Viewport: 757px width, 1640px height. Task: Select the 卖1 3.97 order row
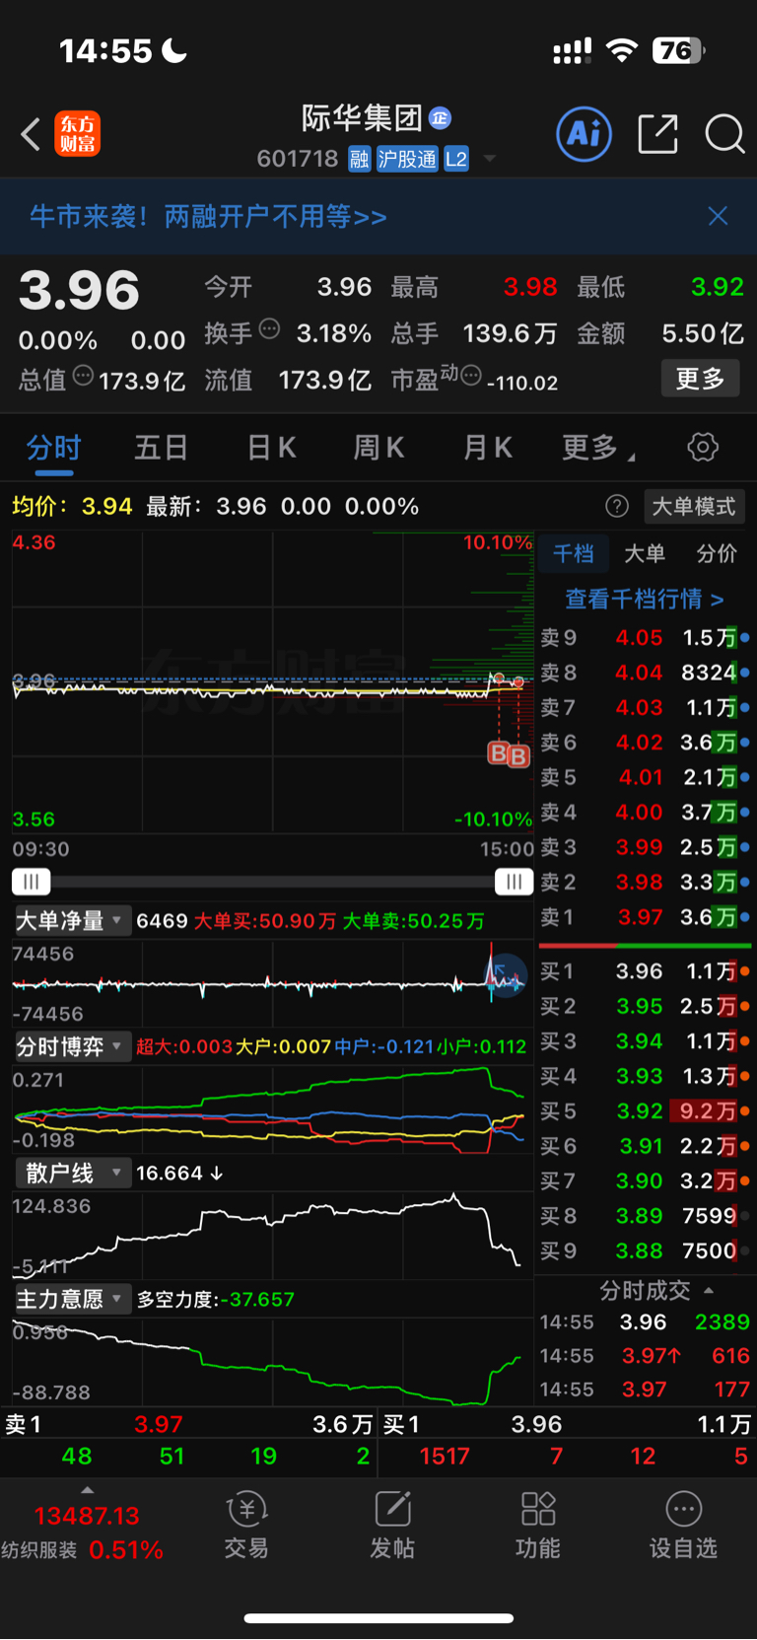[x=645, y=917]
